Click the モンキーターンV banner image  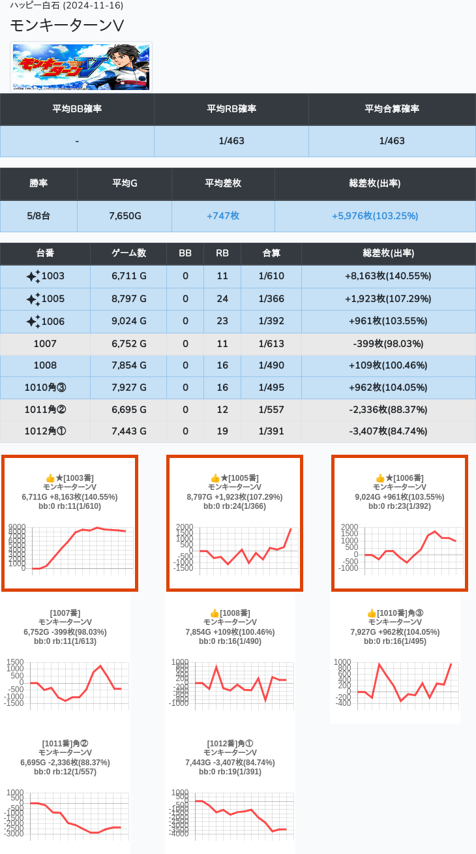[x=81, y=67]
